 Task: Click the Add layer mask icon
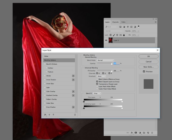click(136, 133)
